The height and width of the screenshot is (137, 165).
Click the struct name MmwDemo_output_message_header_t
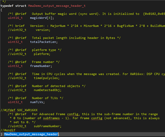coord(57,6)
